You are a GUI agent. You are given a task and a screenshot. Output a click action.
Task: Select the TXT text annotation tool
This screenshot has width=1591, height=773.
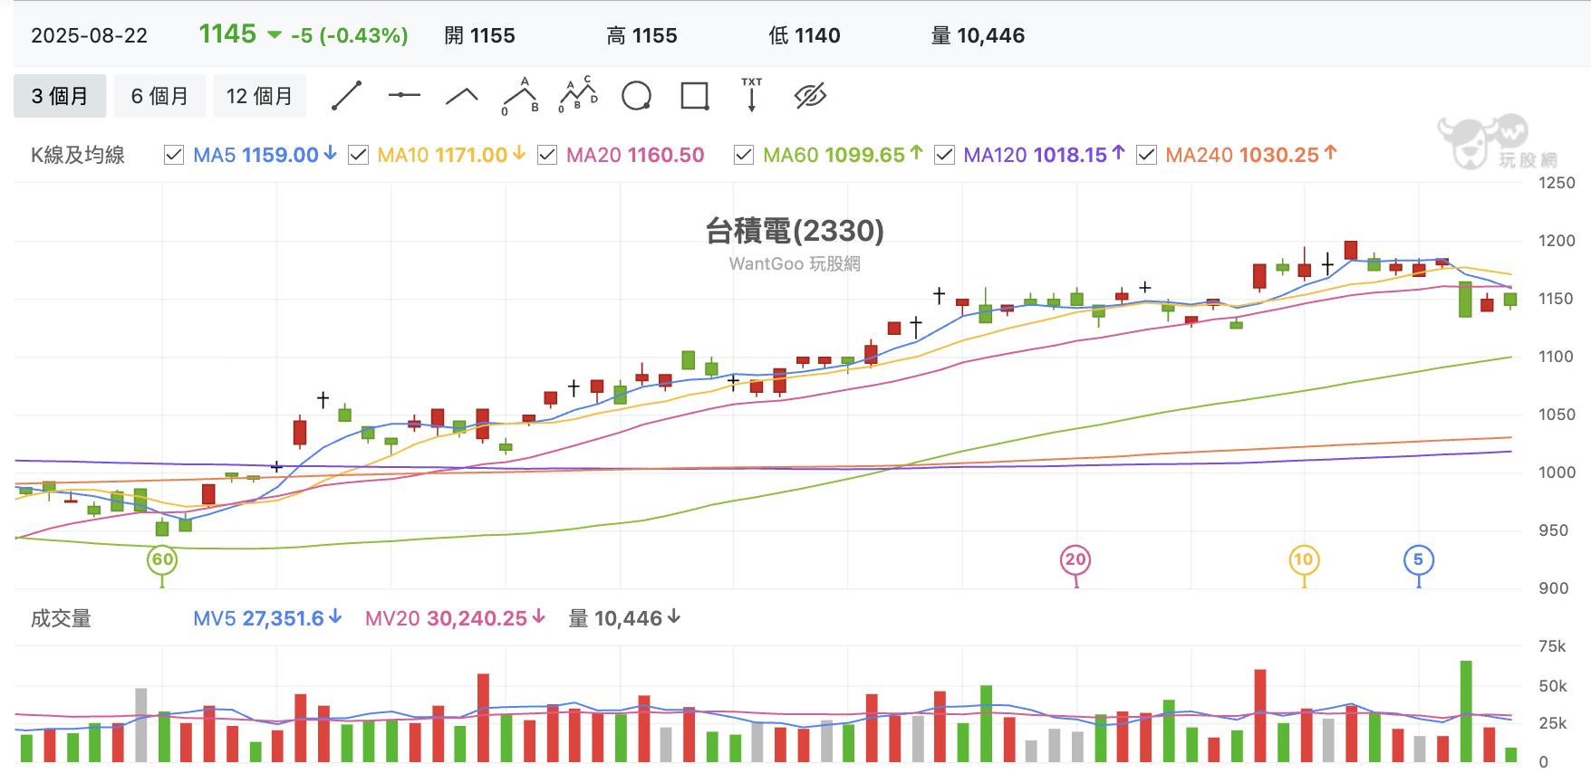[752, 95]
